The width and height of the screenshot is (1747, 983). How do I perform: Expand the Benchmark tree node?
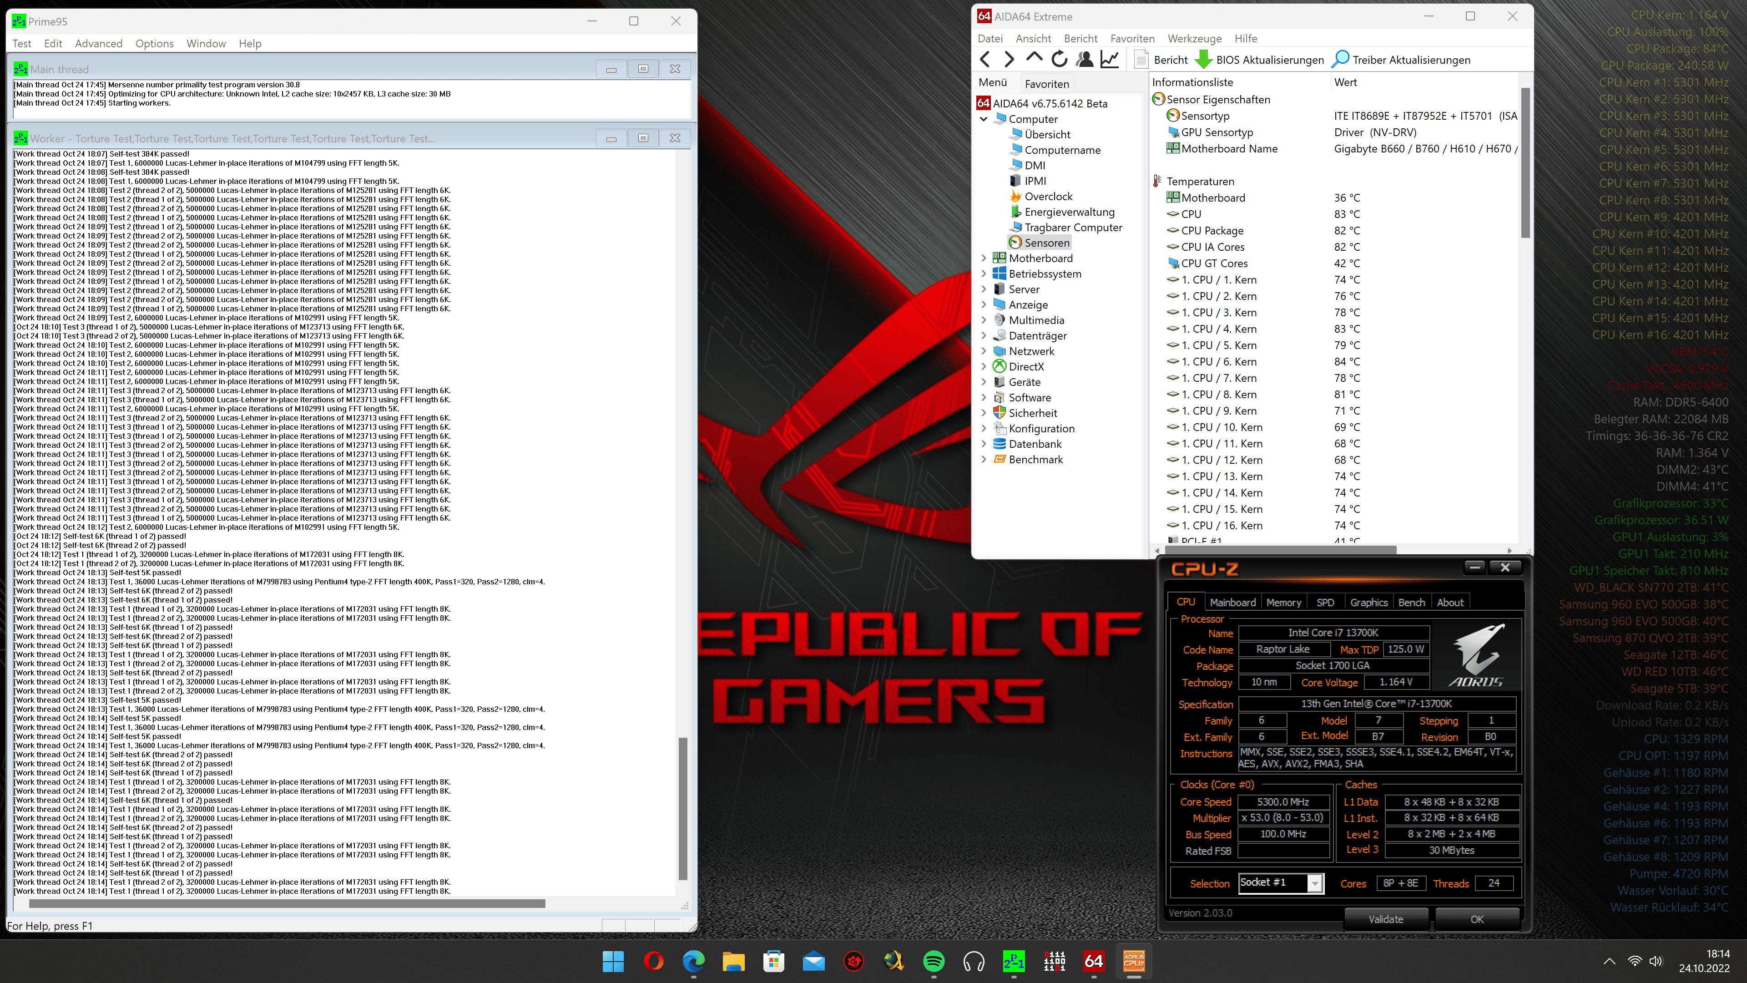coord(983,459)
